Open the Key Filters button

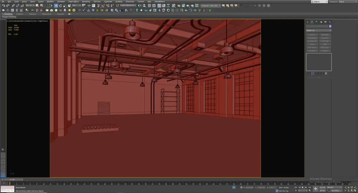pos(336,191)
